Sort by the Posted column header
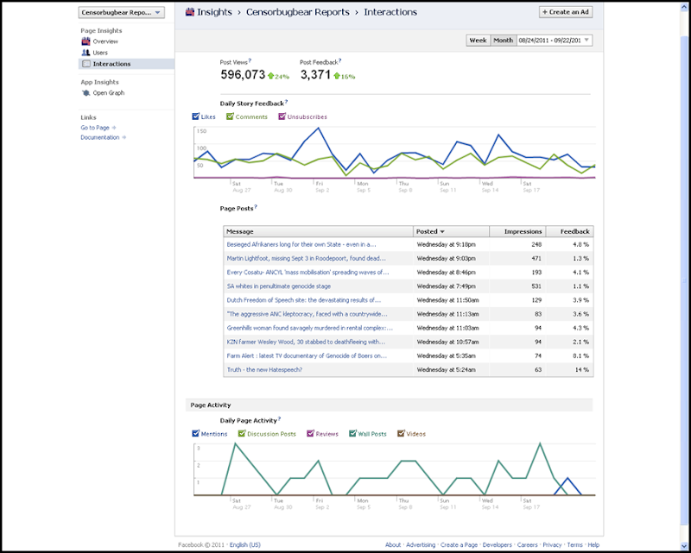 (451, 231)
